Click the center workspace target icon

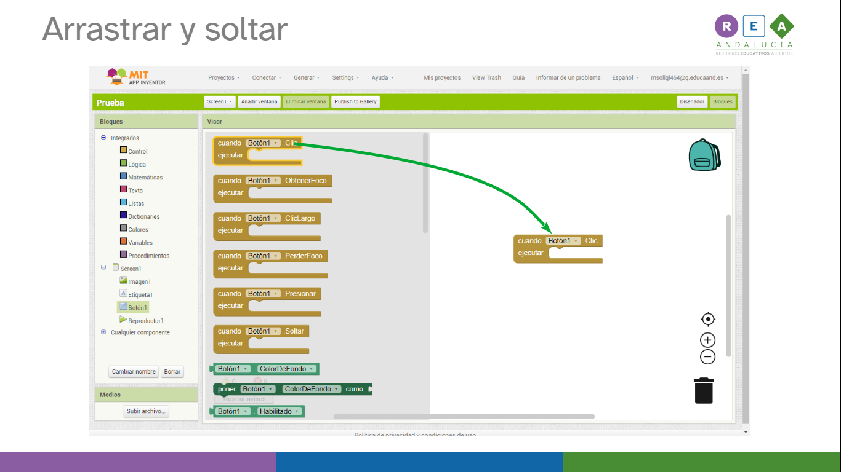(708, 319)
